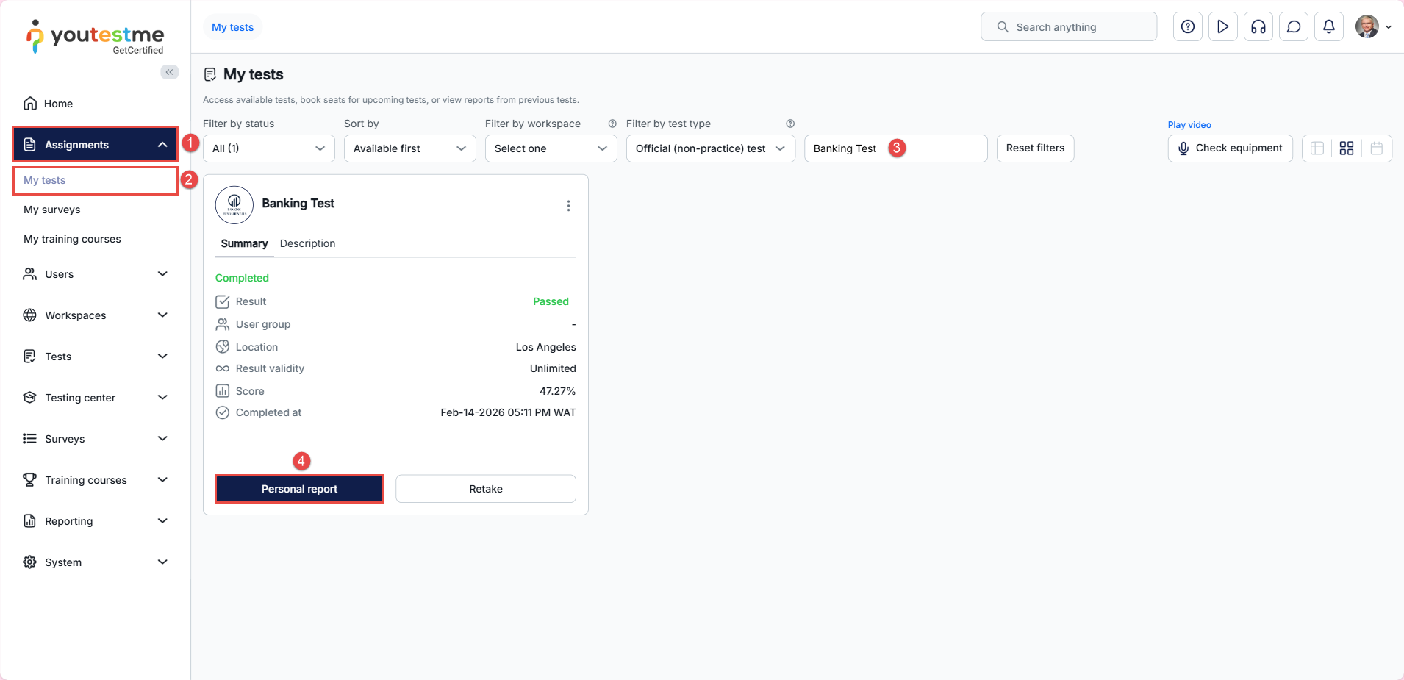Click the workspace filter info icon

[612, 124]
